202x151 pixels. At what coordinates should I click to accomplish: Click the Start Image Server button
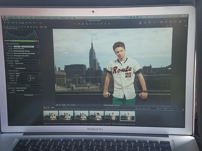pos(29,95)
